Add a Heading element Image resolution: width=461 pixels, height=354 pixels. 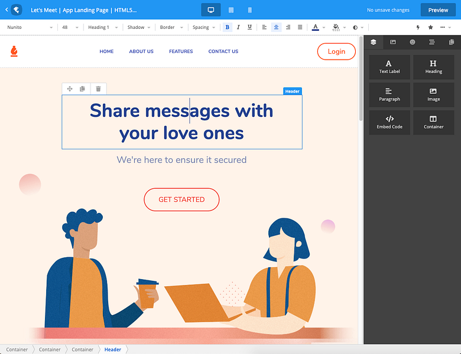(x=434, y=67)
